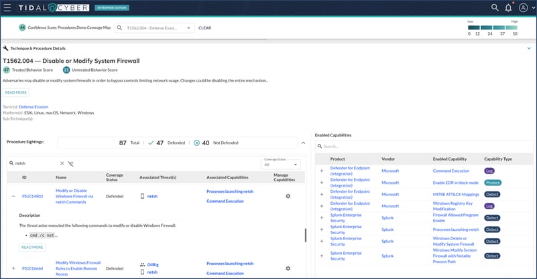Click Detect badge for Windows Delete or Modify System Firewall
This screenshot has width=537, height=279.
492,242
